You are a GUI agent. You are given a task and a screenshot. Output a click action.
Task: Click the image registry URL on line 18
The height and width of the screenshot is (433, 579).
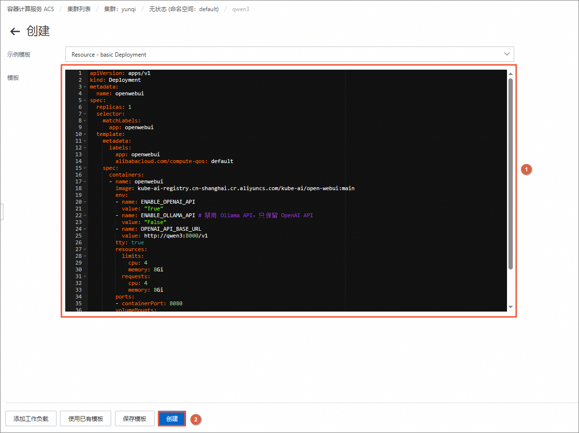tap(246, 189)
